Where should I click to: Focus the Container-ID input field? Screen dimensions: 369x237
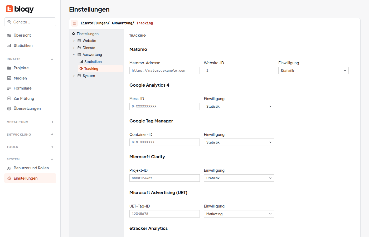[x=164, y=142]
